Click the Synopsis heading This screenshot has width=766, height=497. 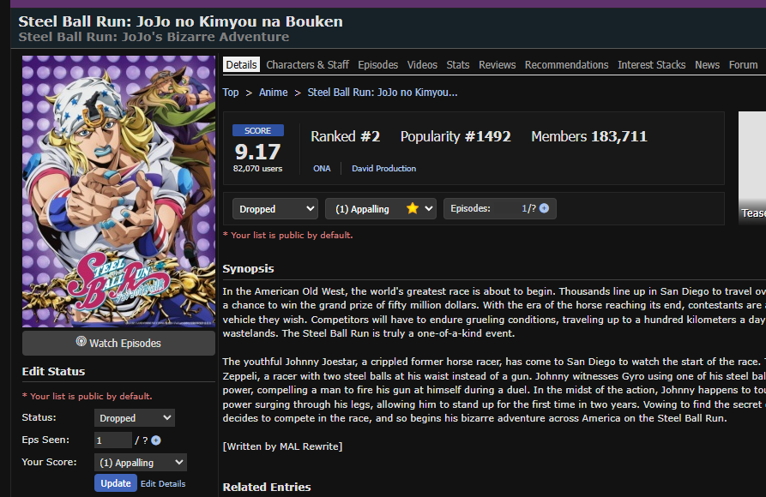click(x=248, y=268)
